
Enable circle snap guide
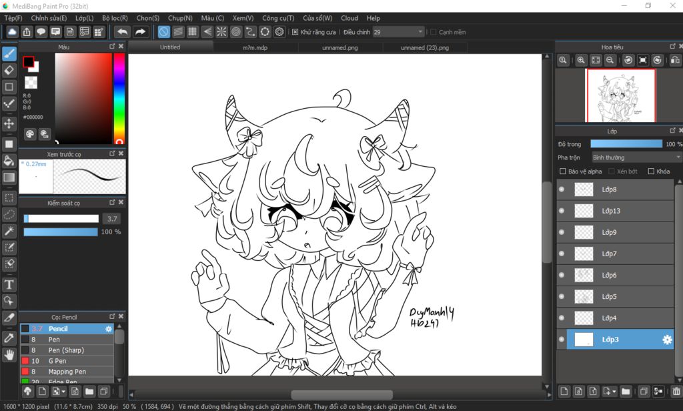[235, 32]
